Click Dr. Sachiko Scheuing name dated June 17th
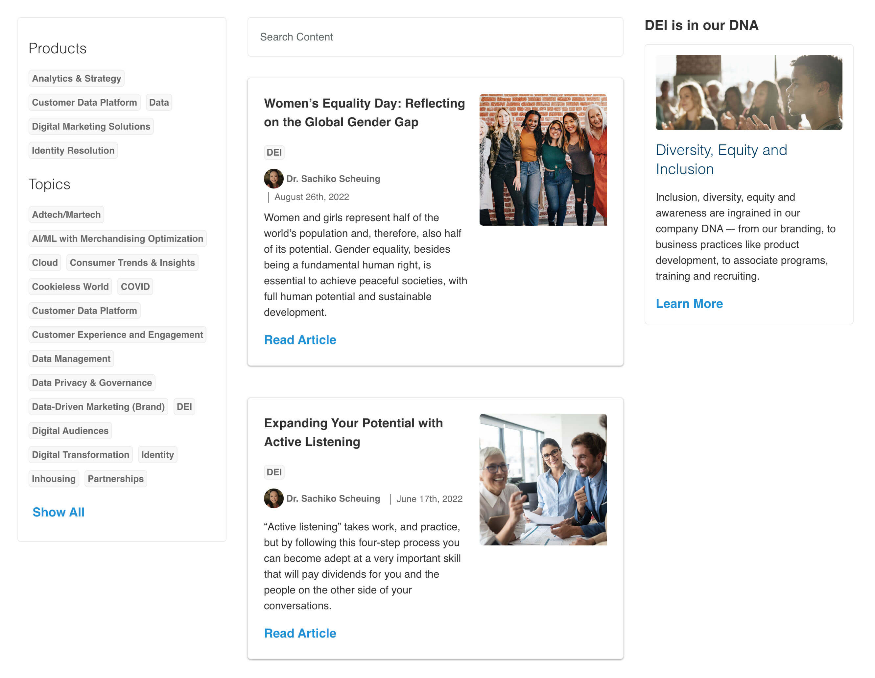The height and width of the screenshot is (678, 875). [333, 499]
